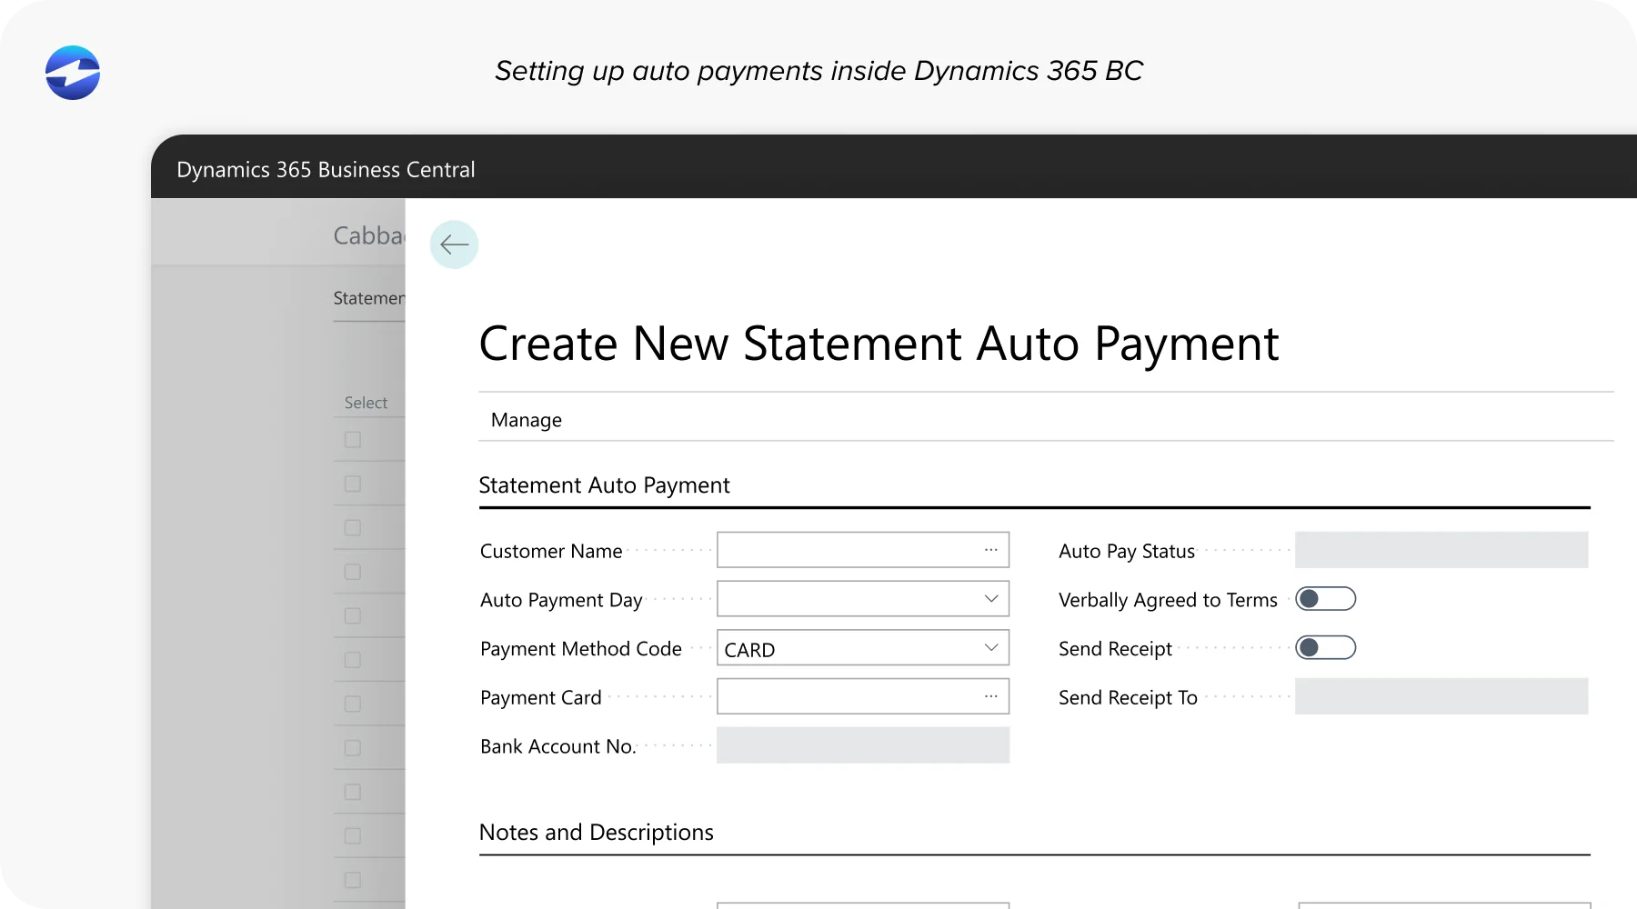Toggle the Send Receipt switch
The image size is (1637, 909).
1325,647
